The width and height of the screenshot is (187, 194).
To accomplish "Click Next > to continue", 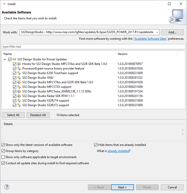I will (122, 187).
